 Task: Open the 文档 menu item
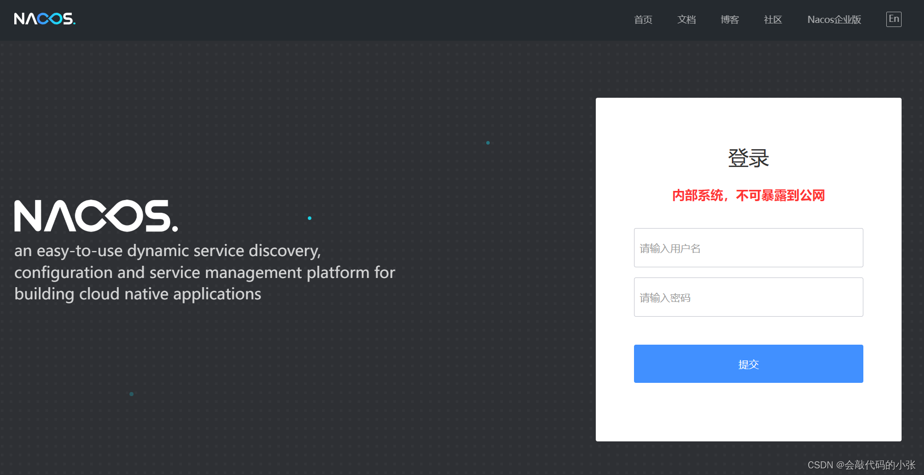click(x=687, y=19)
